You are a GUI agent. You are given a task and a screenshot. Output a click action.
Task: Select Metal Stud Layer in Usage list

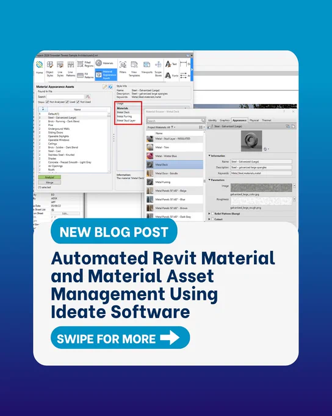coord(126,121)
